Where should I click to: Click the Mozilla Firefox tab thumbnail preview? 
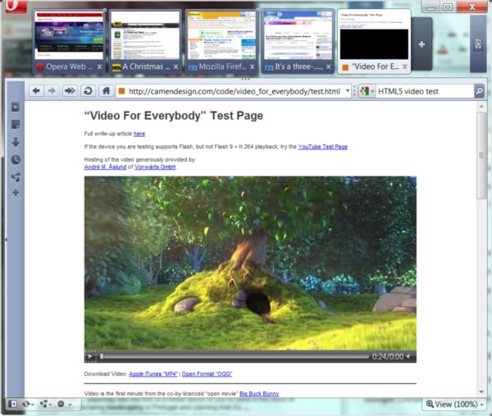(x=222, y=35)
